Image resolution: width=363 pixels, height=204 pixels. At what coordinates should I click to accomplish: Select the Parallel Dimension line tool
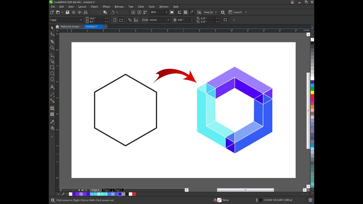[52, 95]
